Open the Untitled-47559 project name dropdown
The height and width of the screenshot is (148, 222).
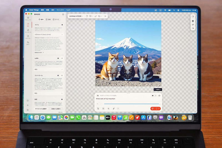pyautogui.click(x=76, y=16)
